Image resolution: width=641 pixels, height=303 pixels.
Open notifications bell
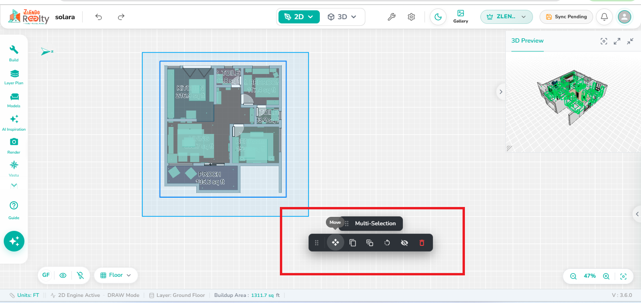click(604, 17)
